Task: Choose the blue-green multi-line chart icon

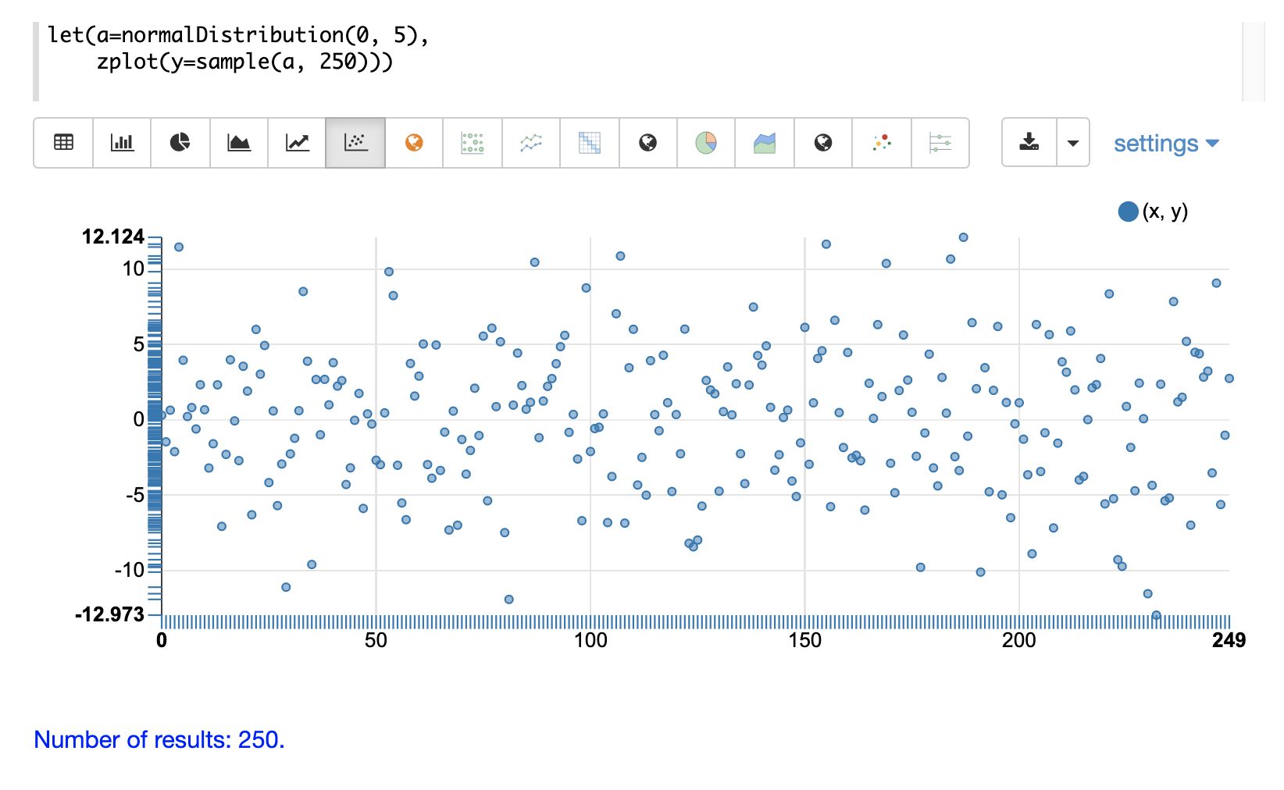Action: [x=531, y=143]
